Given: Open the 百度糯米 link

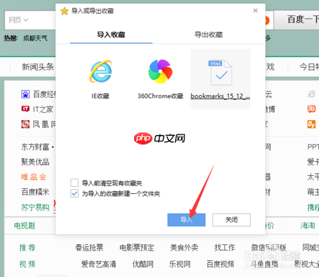Looking at the screenshot, I should coord(35,192).
